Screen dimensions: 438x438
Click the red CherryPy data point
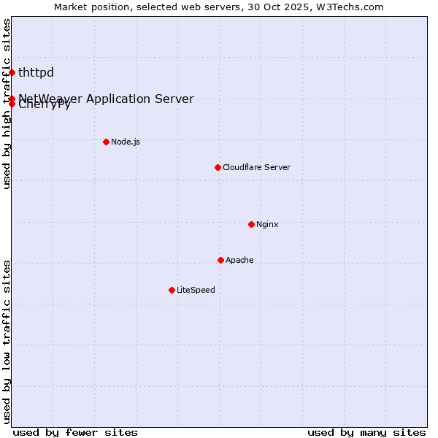12,104
